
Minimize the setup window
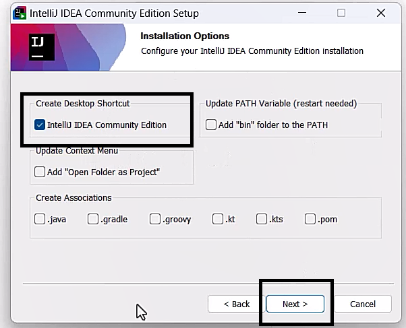(302, 13)
